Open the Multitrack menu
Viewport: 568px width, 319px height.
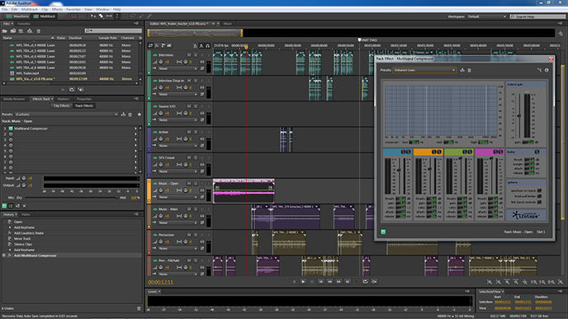coord(30,9)
